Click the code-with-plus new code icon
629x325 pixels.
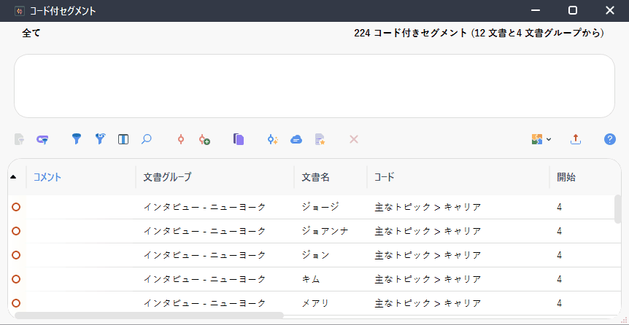coord(204,139)
